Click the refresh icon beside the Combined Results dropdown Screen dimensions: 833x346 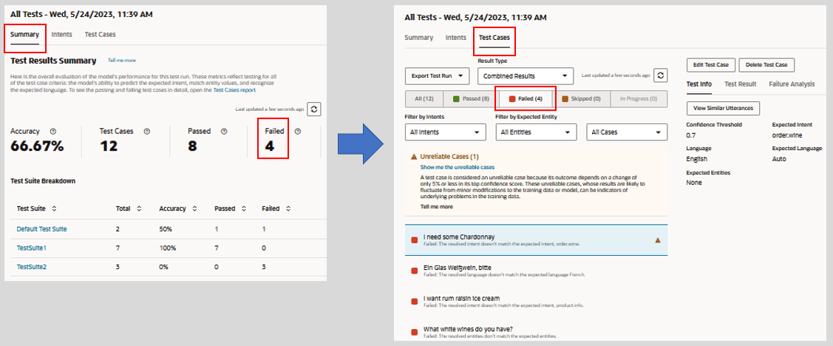pos(662,75)
